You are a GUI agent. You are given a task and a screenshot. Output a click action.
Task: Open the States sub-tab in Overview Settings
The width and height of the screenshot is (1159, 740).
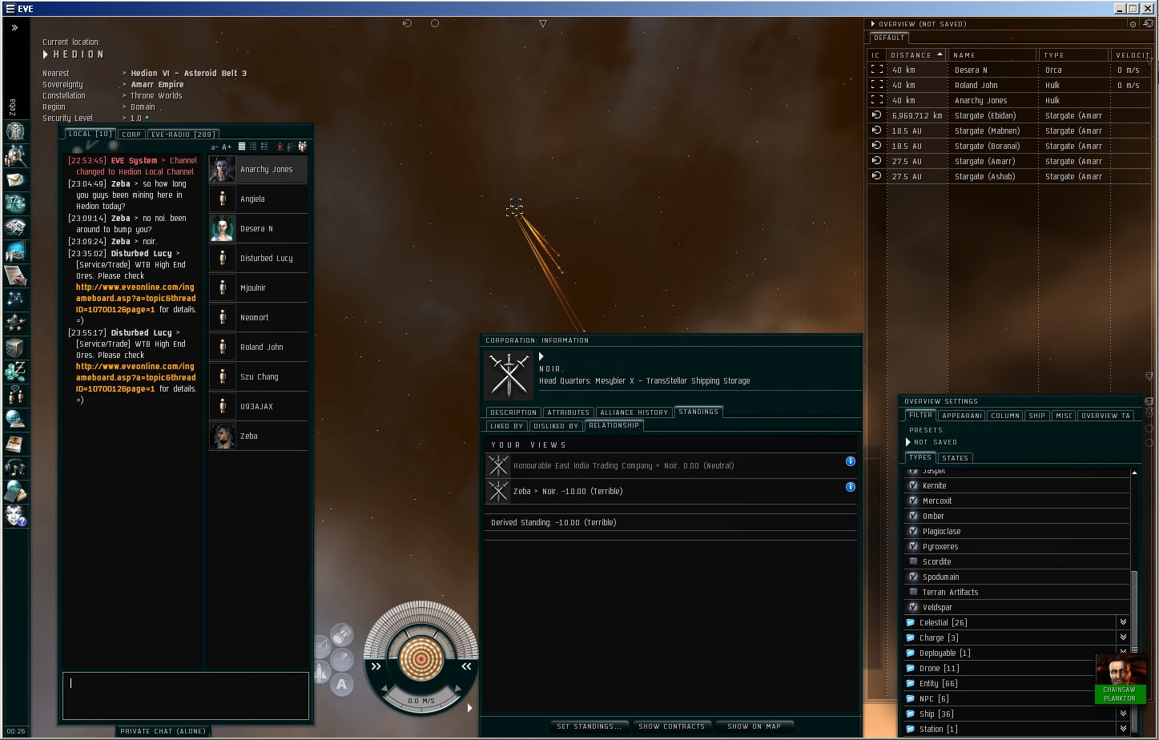tap(955, 458)
